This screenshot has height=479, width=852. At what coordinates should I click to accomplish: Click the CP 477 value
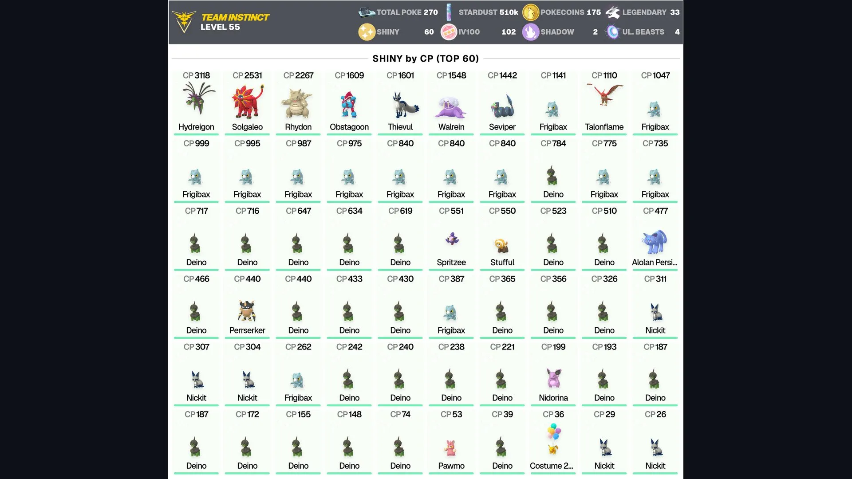(655, 211)
